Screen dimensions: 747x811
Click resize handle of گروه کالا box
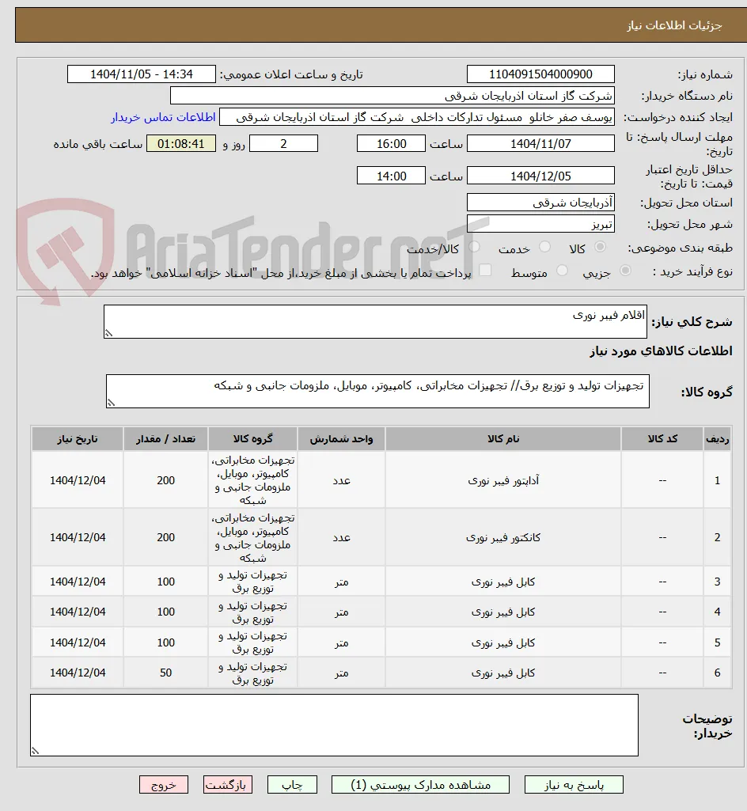tap(112, 403)
